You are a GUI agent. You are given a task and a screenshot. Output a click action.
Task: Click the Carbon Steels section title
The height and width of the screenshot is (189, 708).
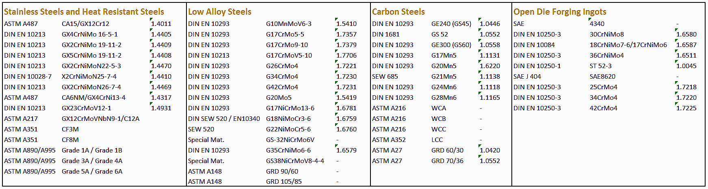pos(398,12)
